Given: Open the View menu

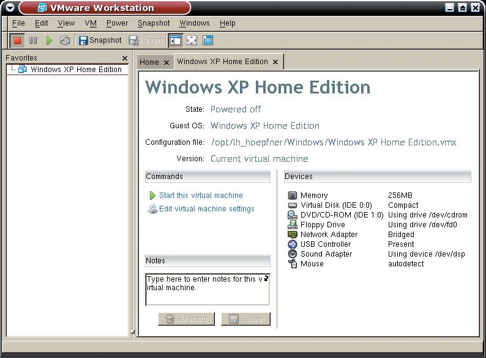Looking at the screenshot, I should tap(66, 23).
